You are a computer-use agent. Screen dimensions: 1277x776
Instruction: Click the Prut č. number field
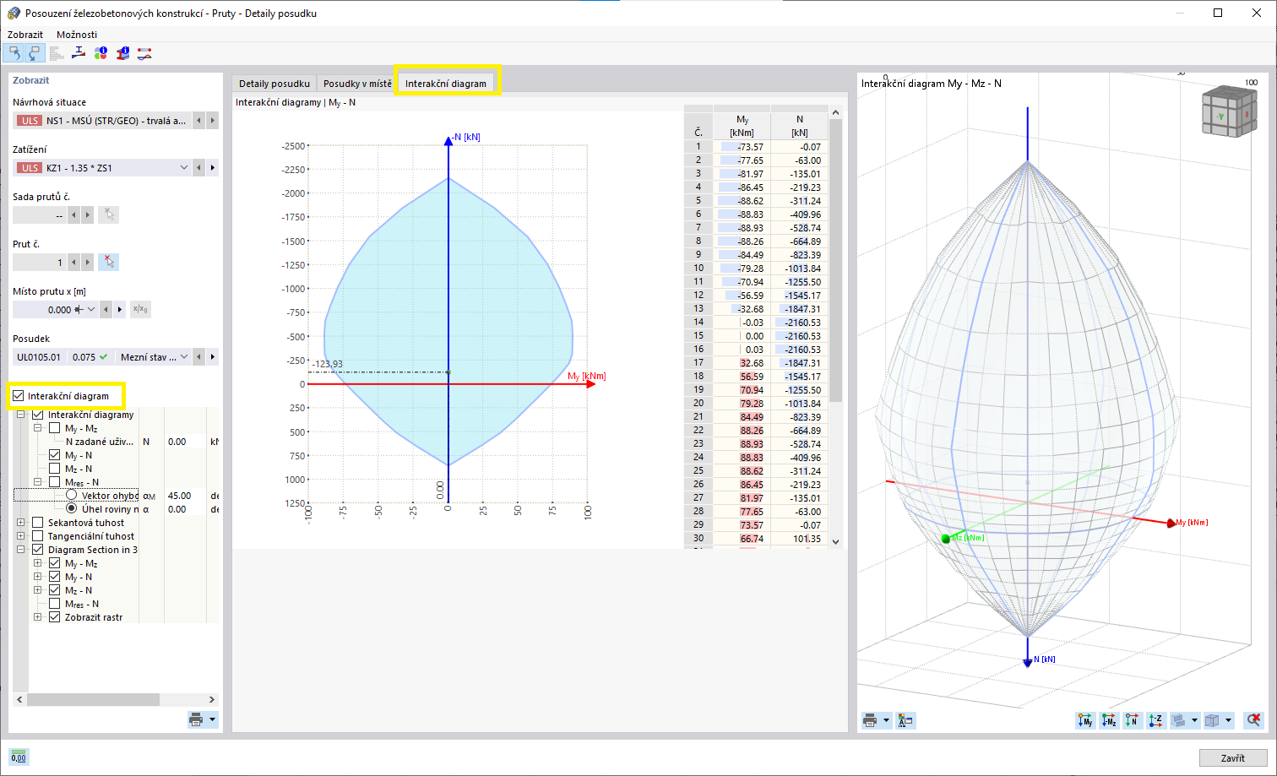[40, 263]
